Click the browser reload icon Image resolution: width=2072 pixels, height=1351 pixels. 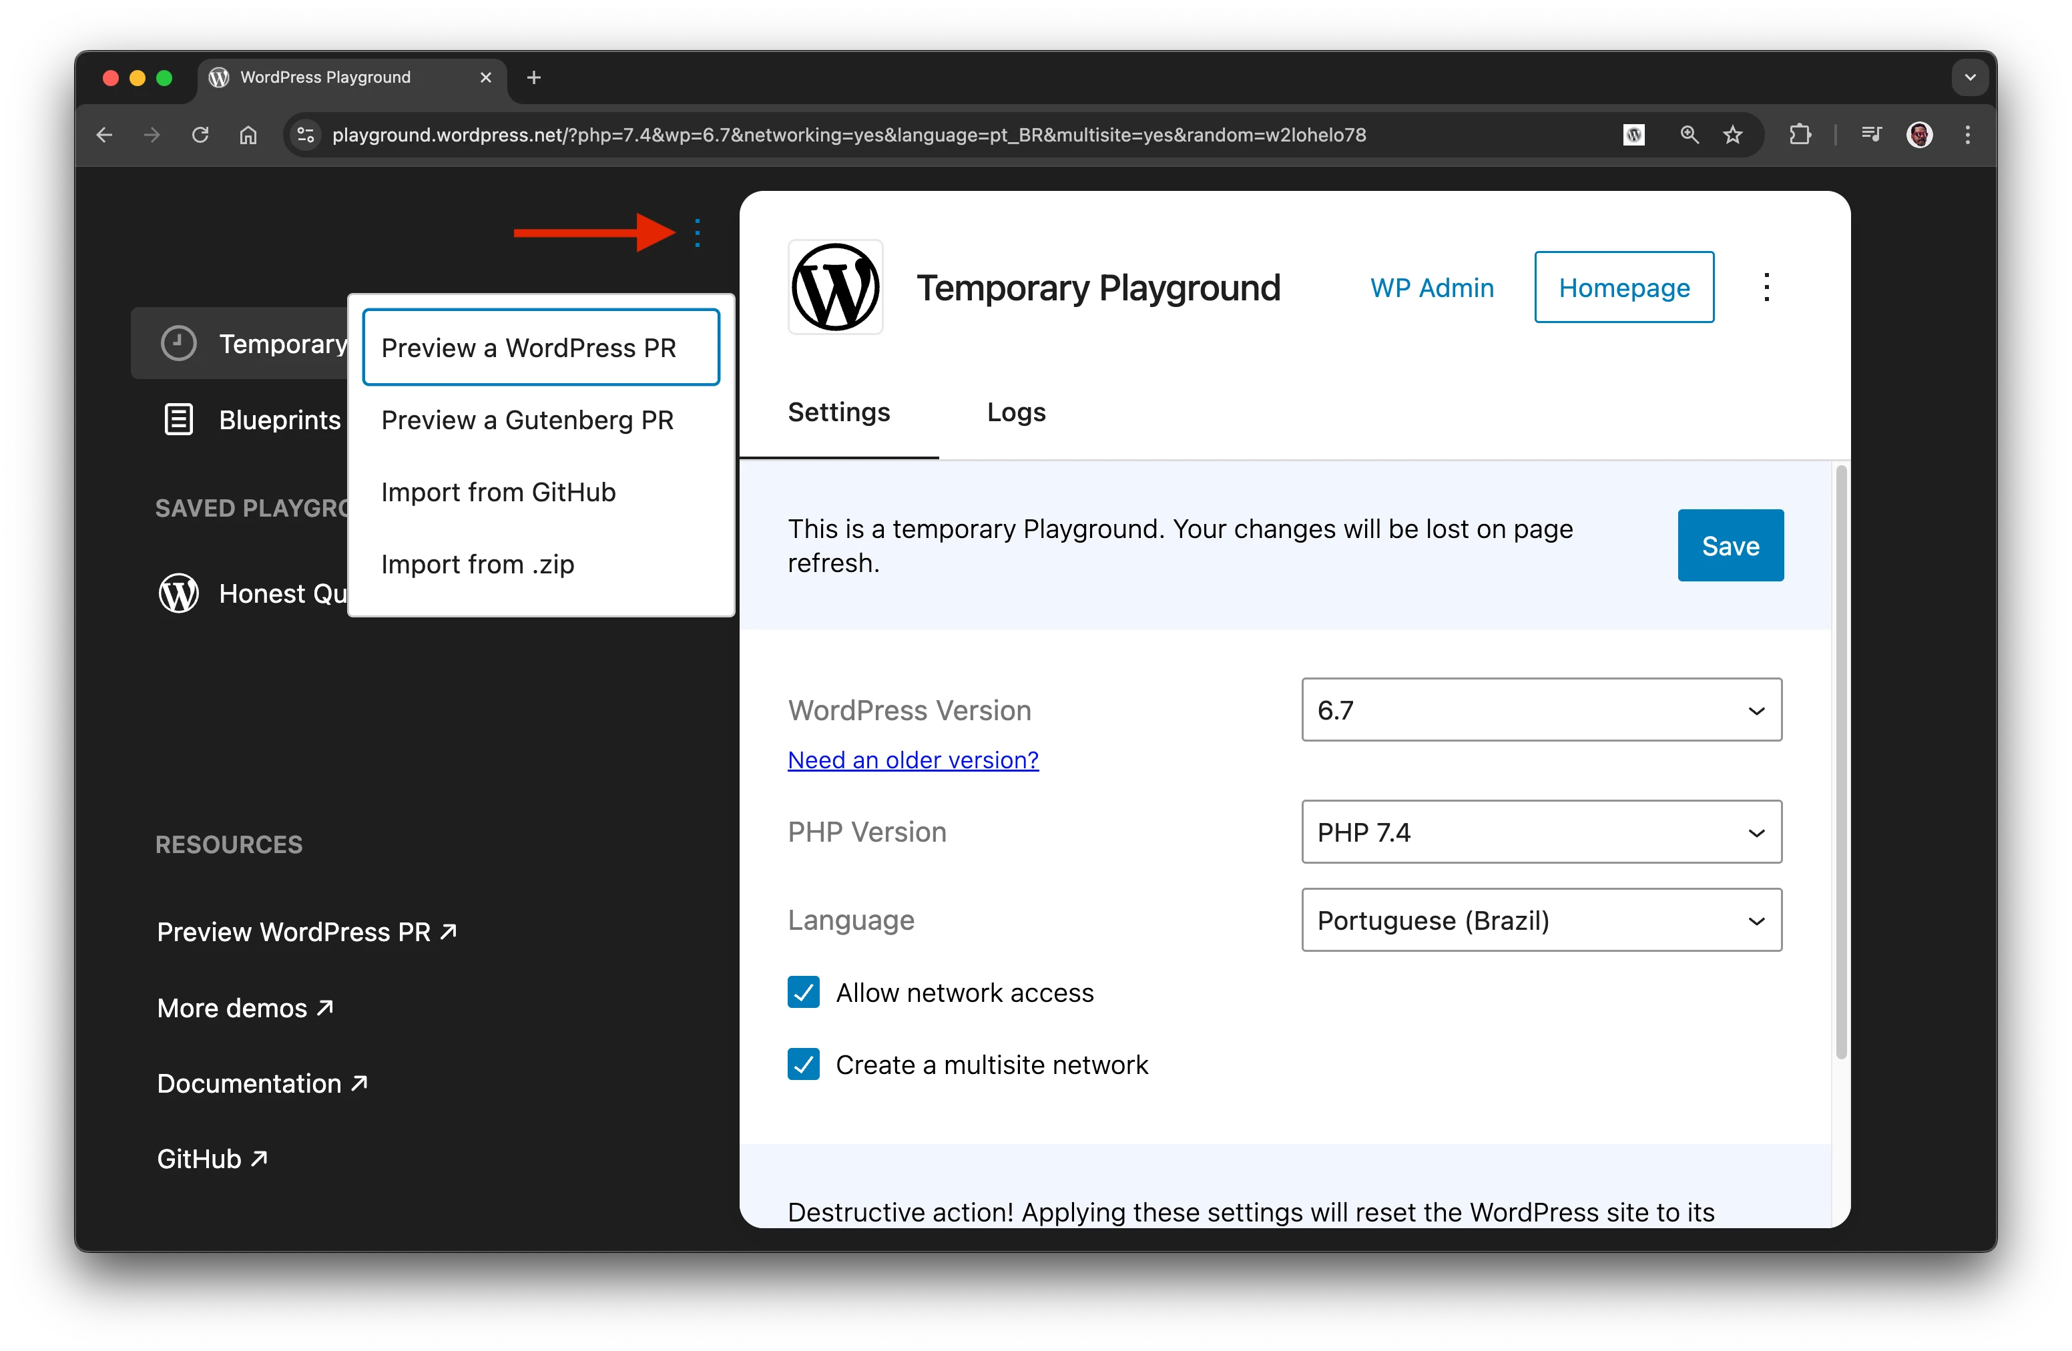(x=200, y=135)
